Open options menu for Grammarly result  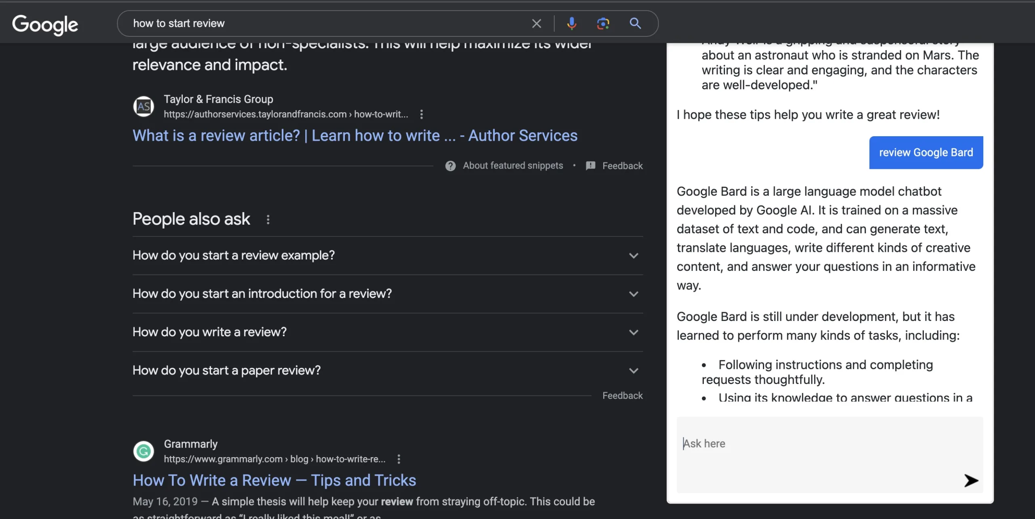pos(399,459)
